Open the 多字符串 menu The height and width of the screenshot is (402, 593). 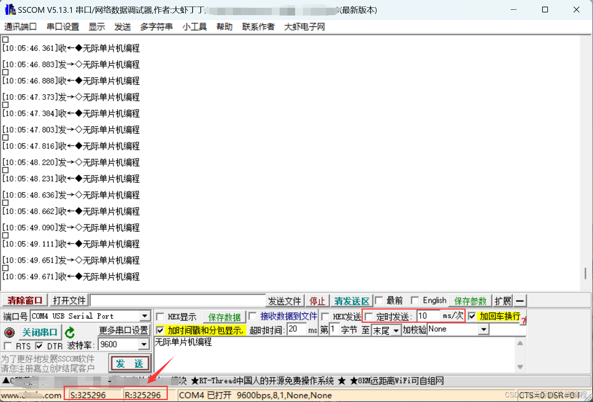click(156, 26)
